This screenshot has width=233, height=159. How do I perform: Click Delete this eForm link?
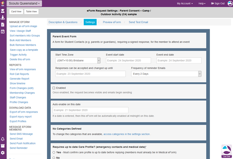point(20,60)
